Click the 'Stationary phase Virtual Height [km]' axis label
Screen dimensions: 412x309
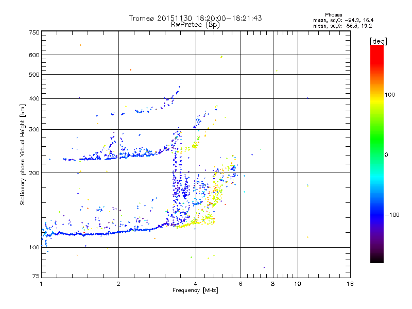point(23,155)
